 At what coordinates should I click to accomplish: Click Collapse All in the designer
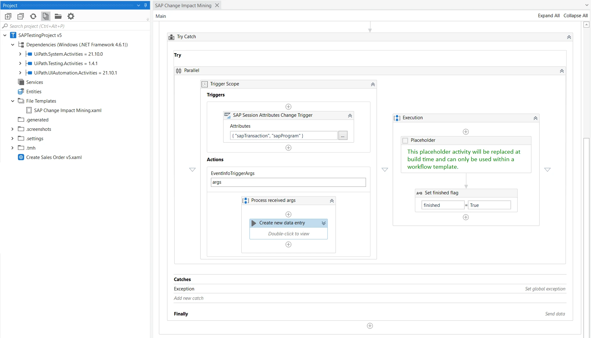point(576,16)
